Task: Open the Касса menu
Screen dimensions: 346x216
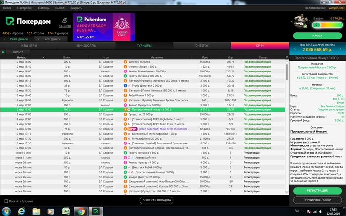Action: click(x=7, y=8)
